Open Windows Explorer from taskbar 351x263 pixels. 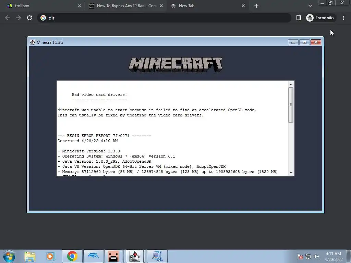(30, 256)
